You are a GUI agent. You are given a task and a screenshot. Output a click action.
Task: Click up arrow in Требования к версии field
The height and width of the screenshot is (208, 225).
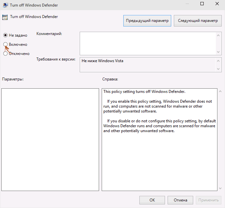point(218,61)
